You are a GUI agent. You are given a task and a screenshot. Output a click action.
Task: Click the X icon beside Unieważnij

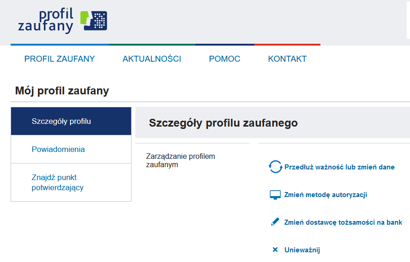tap(275, 250)
